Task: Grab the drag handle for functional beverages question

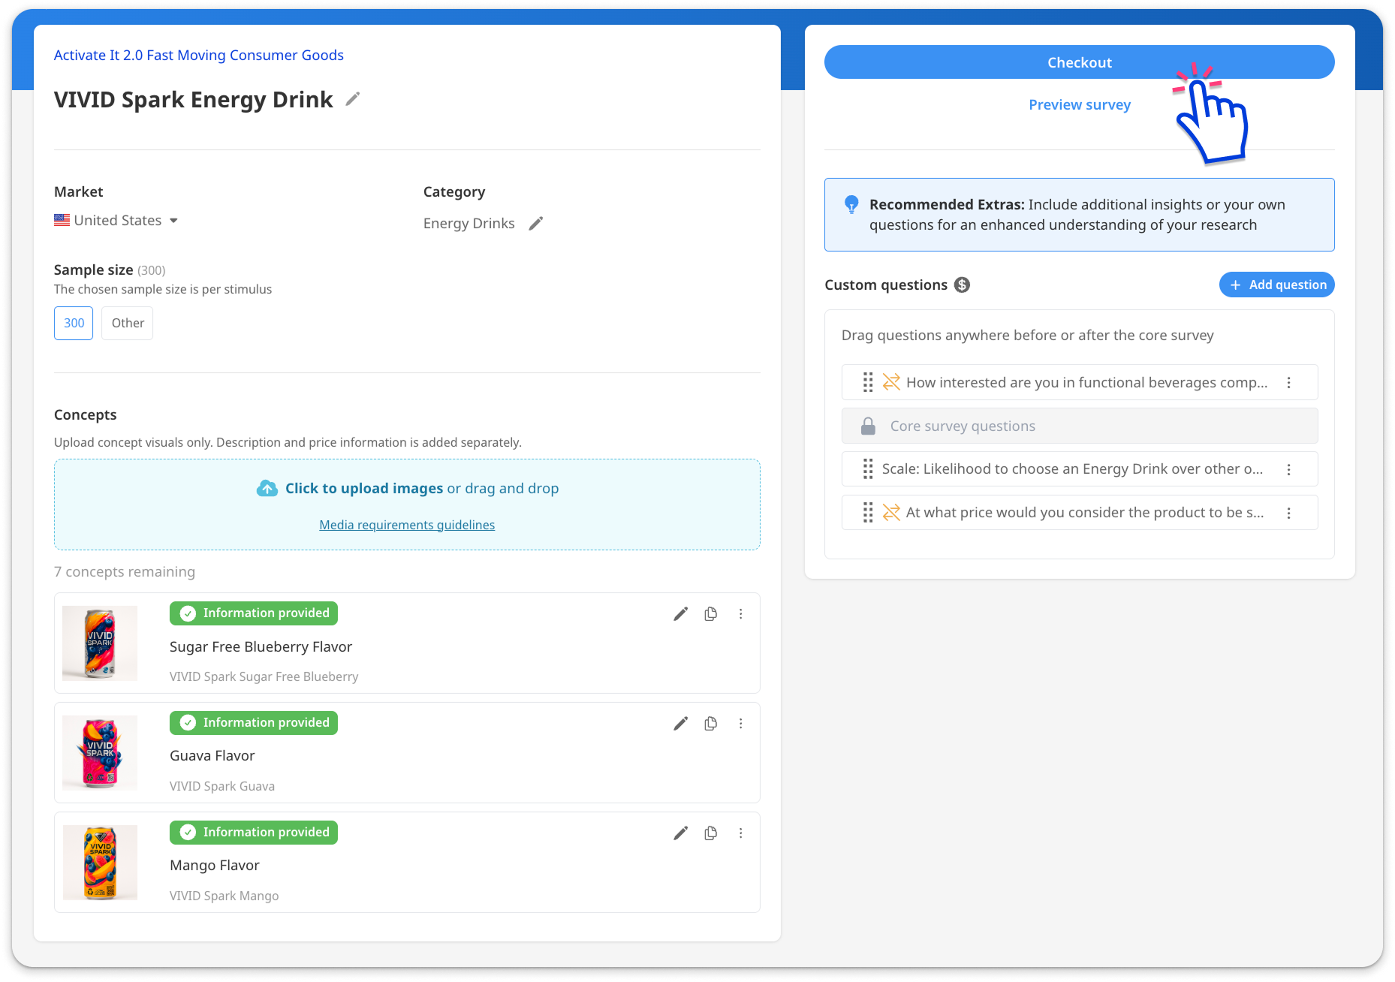Action: click(867, 382)
